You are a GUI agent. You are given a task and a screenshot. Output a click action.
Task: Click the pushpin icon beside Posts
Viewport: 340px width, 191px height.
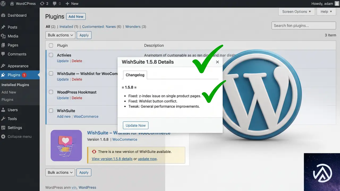point(3,27)
